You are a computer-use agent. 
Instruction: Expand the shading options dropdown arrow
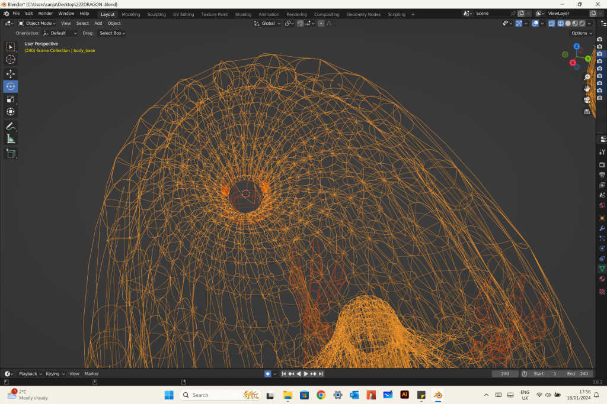[x=589, y=24]
